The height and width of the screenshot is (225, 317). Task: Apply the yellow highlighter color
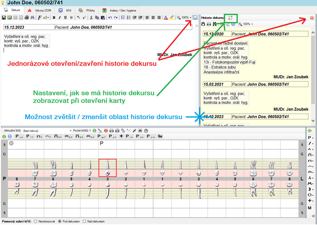172,17
